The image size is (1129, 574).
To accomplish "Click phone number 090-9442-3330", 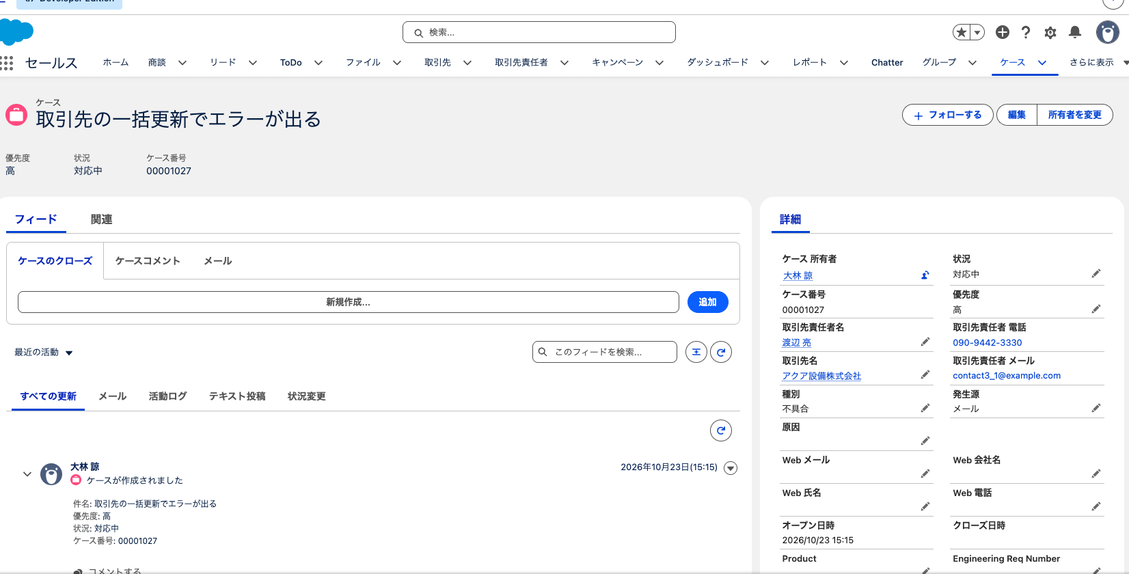I will point(988,343).
